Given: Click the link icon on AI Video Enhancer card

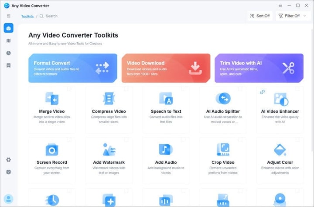Looking at the screenshot, I should tap(263, 92).
